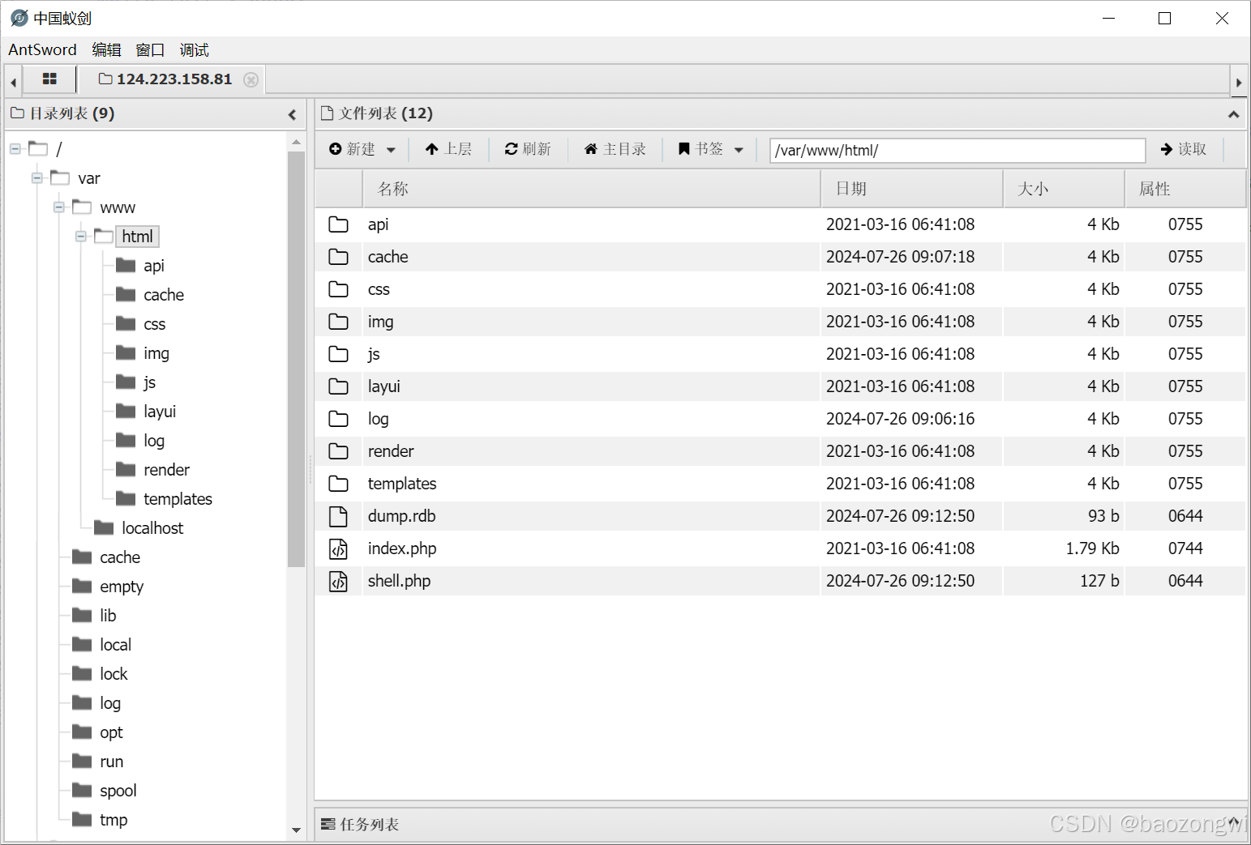Click the img folder icon in tree

click(126, 352)
